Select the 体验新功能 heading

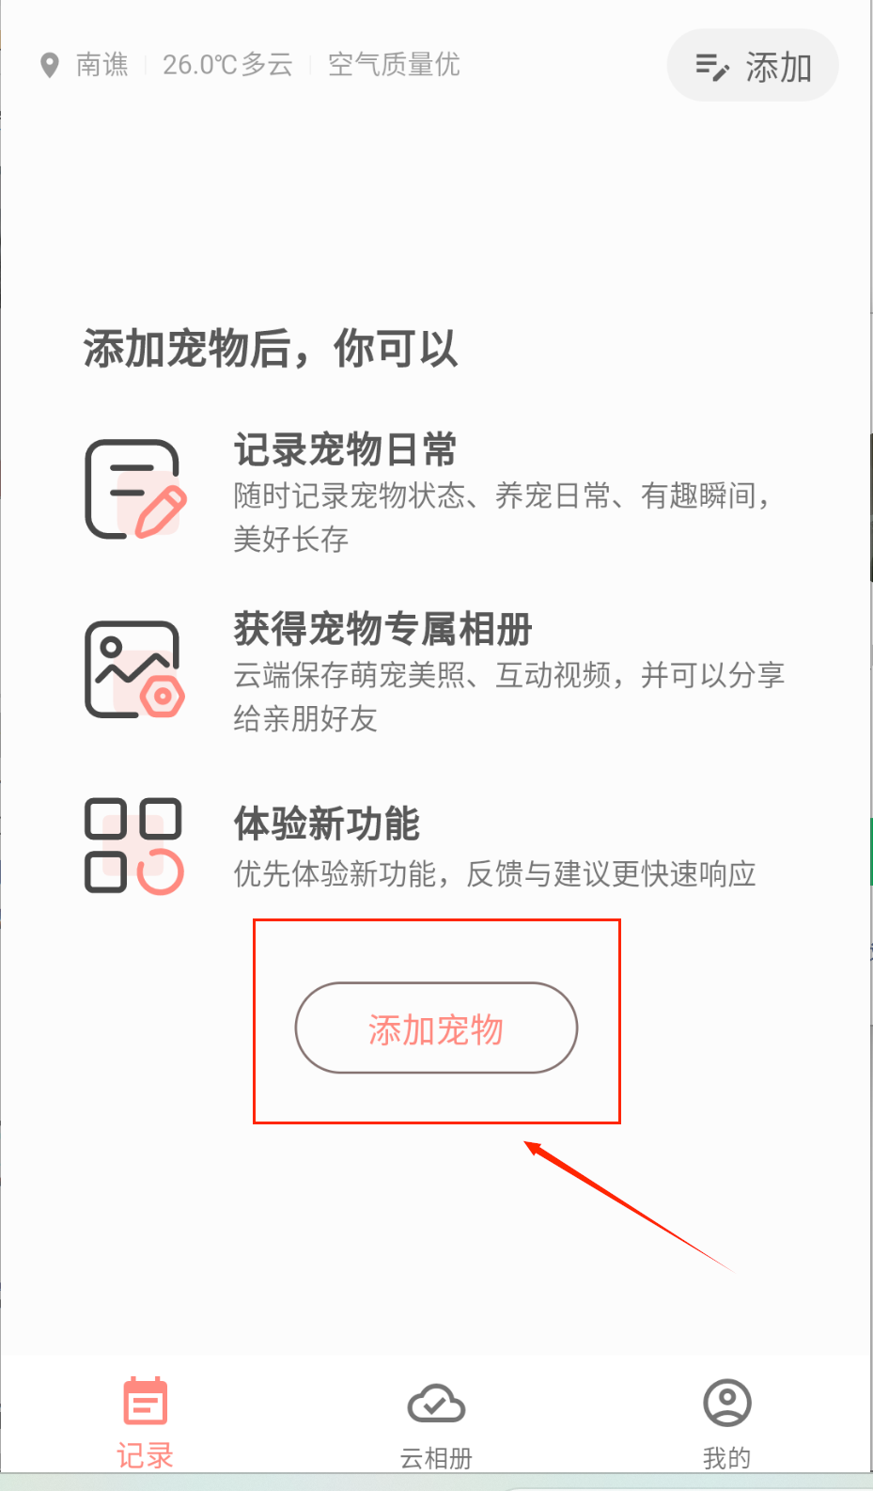pyautogui.click(x=326, y=824)
